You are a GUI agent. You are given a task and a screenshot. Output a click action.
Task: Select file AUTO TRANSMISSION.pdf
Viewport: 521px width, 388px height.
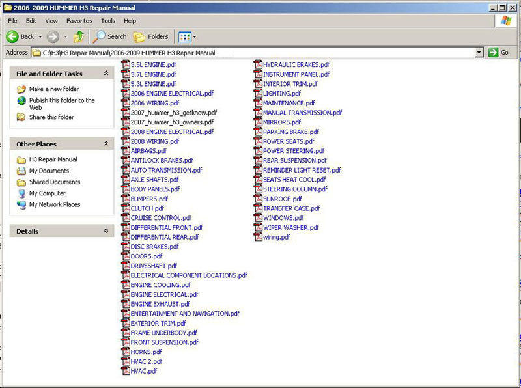pos(167,170)
